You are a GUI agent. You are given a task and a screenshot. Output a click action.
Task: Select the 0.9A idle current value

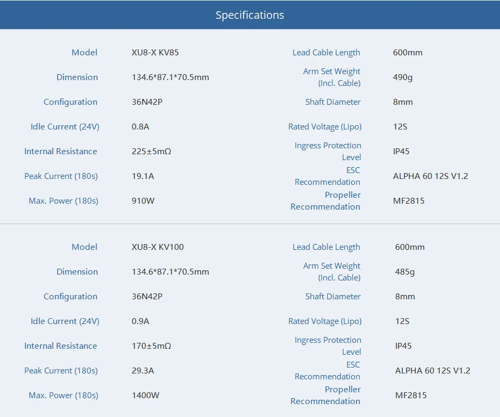tap(140, 321)
